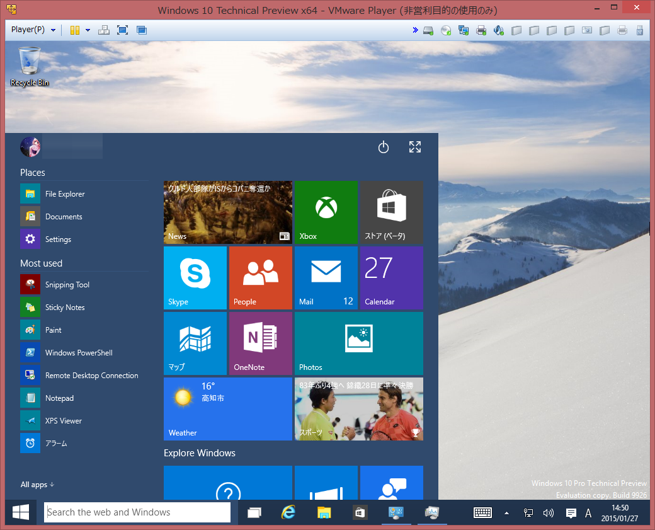The height and width of the screenshot is (530, 655).
Task: Launch Sticky Notes
Action: (x=84, y=307)
